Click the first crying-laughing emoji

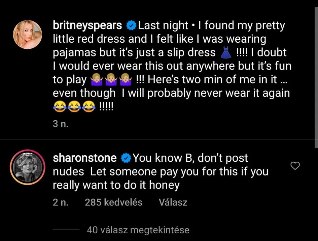[60, 107]
